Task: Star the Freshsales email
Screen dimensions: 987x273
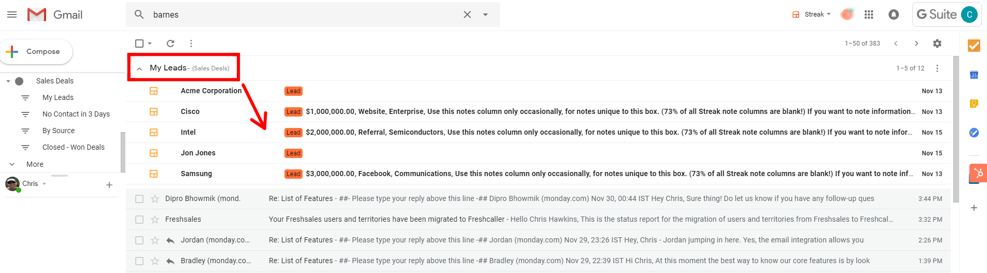Action: (x=154, y=220)
